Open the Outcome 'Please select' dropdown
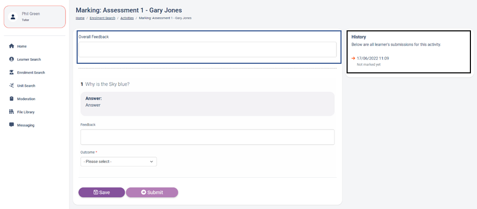477x209 pixels. 119,161
